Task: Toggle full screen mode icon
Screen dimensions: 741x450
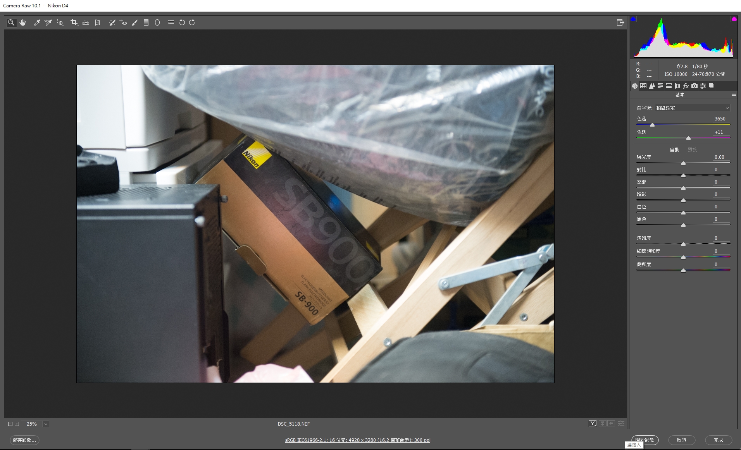Action: 620,22
